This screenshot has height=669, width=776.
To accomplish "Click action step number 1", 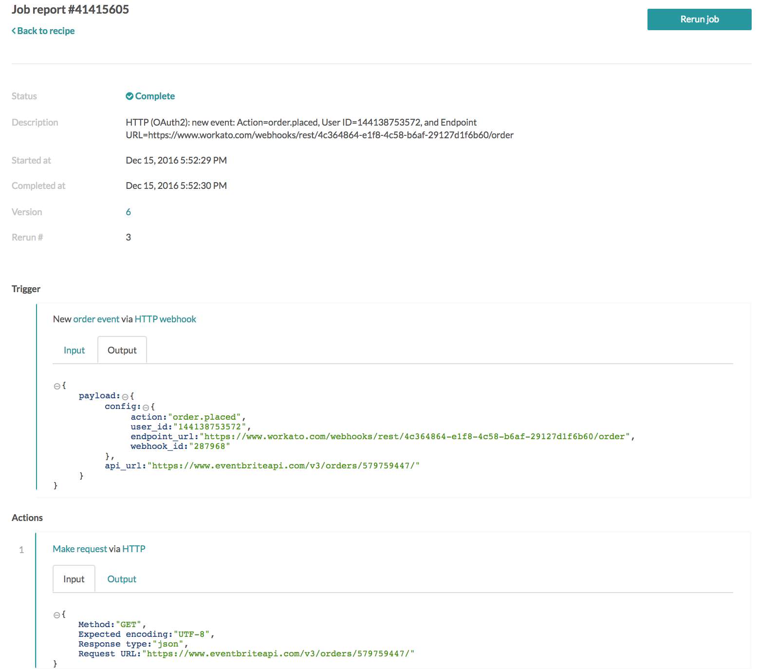I will [21, 550].
